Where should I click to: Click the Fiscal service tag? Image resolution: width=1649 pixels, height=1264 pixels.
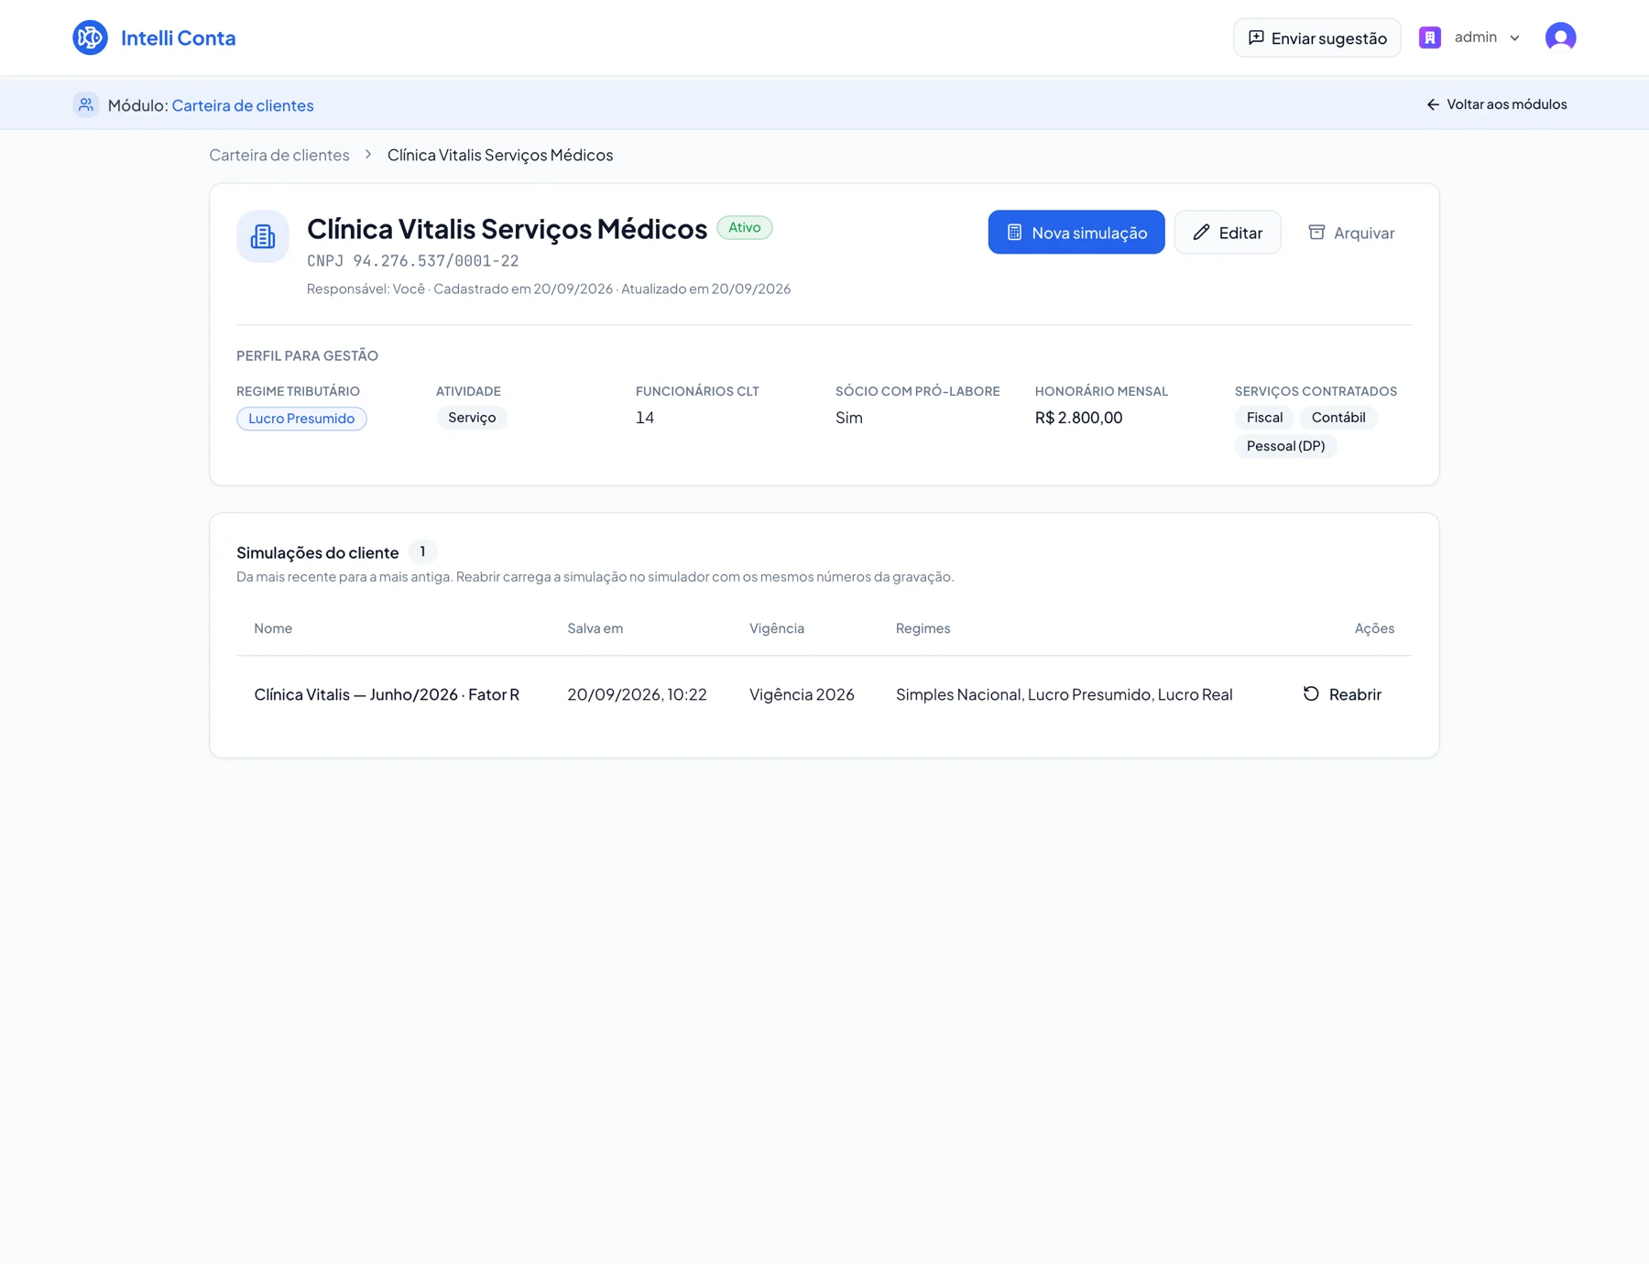click(x=1264, y=418)
